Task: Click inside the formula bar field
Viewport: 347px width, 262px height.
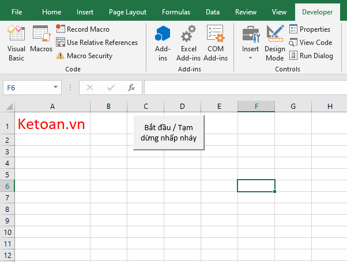Action: pos(242,88)
